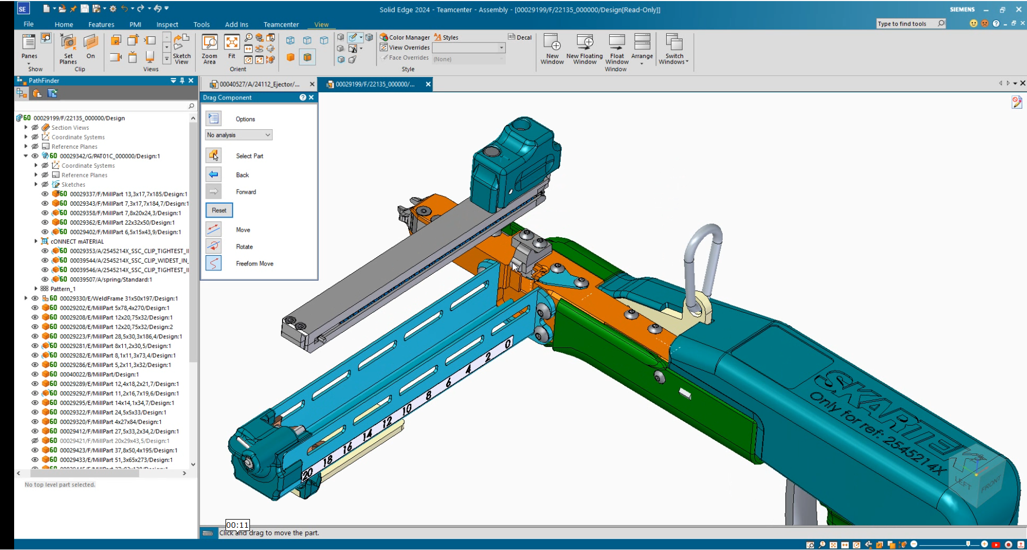Collapse the 00029342/G/PAT01C_000000 subassembly
Screen dimensions: 1027x550
pyautogui.click(x=26, y=156)
